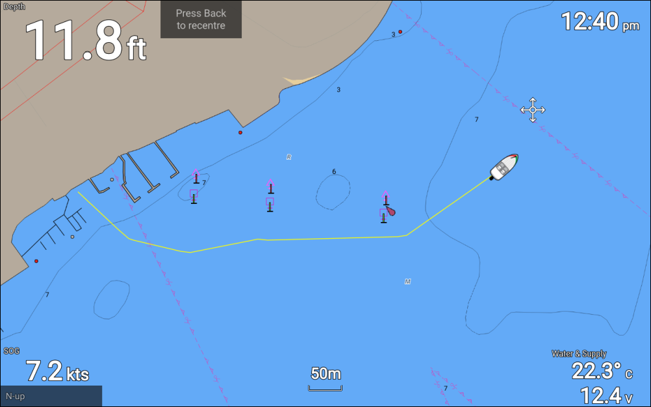Select the M seabed marker on chart

(407, 282)
